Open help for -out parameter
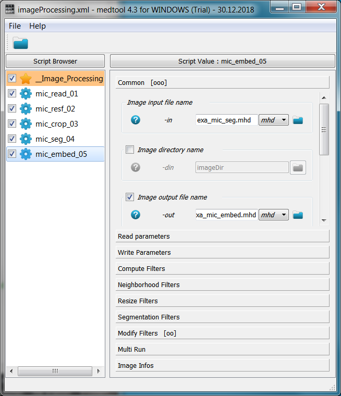This screenshot has height=396, width=341. (136, 215)
